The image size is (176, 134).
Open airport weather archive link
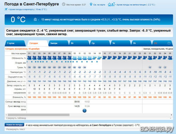click(28, 9)
